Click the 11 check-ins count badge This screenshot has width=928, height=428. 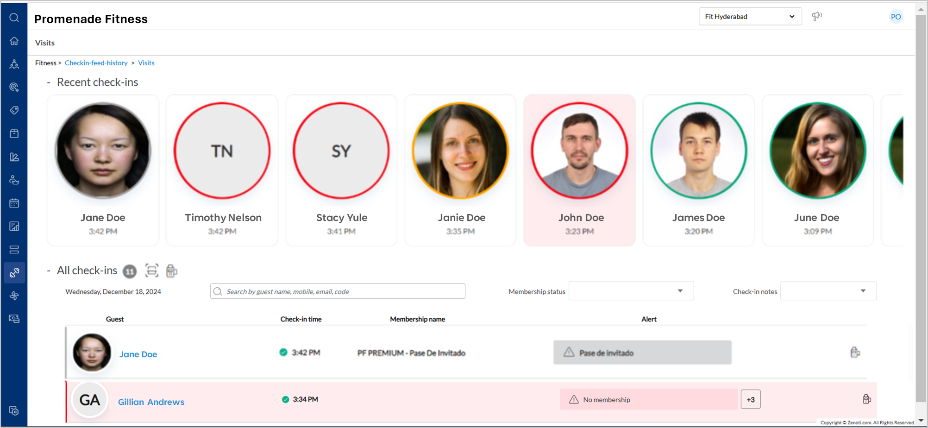tap(130, 271)
